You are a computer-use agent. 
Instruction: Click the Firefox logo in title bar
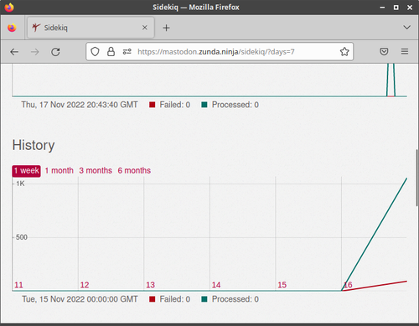point(9,7)
